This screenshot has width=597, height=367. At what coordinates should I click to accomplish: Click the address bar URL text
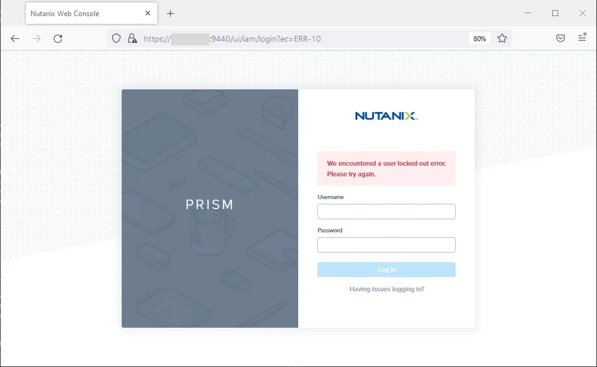coord(232,39)
